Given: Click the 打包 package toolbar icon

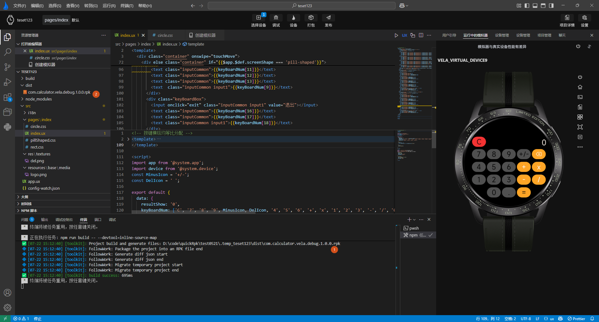Looking at the screenshot, I should [311, 18].
